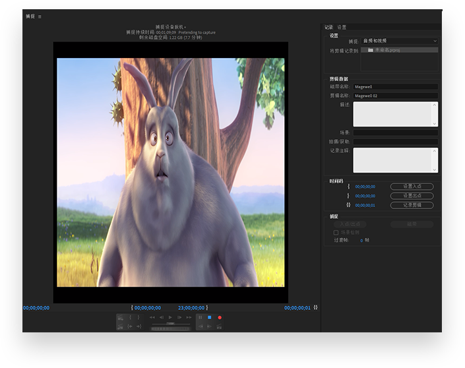
Task: Click the 设置出点 button
Action: click(x=412, y=196)
